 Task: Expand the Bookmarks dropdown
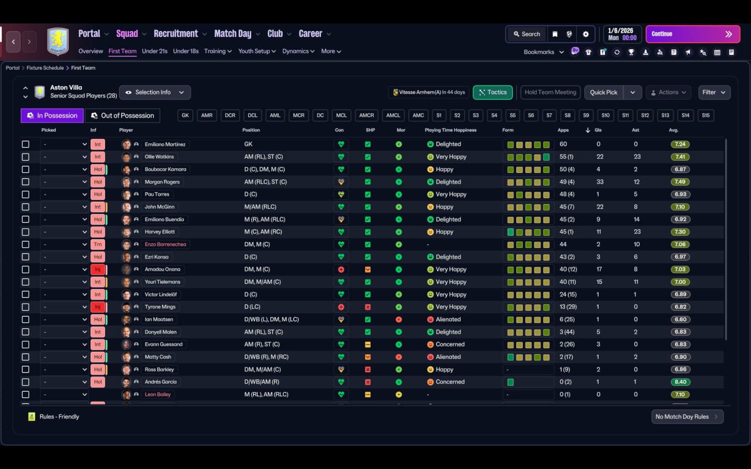pos(544,52)
